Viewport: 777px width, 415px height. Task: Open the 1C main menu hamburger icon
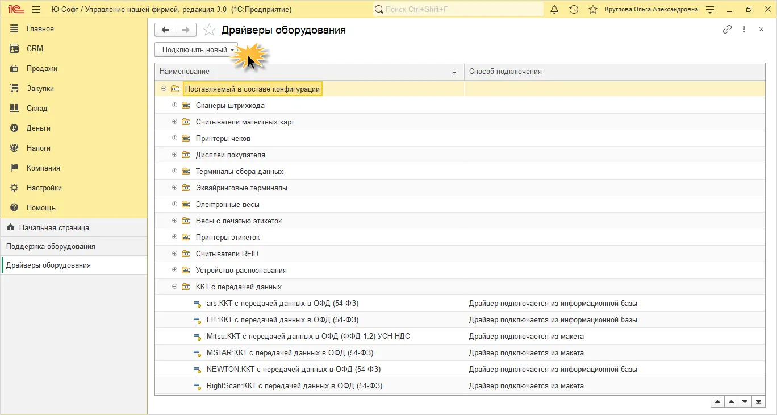pyautogui.click(x=36, y=10)
